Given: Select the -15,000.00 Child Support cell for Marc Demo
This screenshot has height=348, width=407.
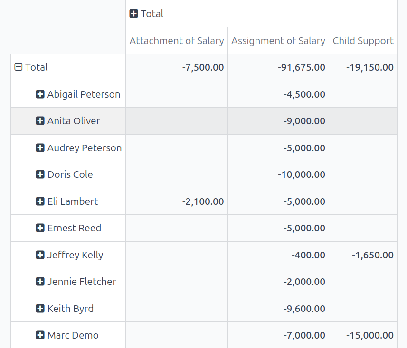Looking at the screenshot, I should [369, 335].
